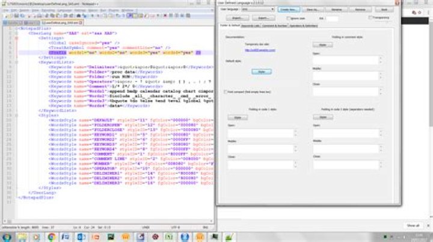433x242 pixels.
Task: Open the Temporary doc site link
Action: click(x=260, y=50)
